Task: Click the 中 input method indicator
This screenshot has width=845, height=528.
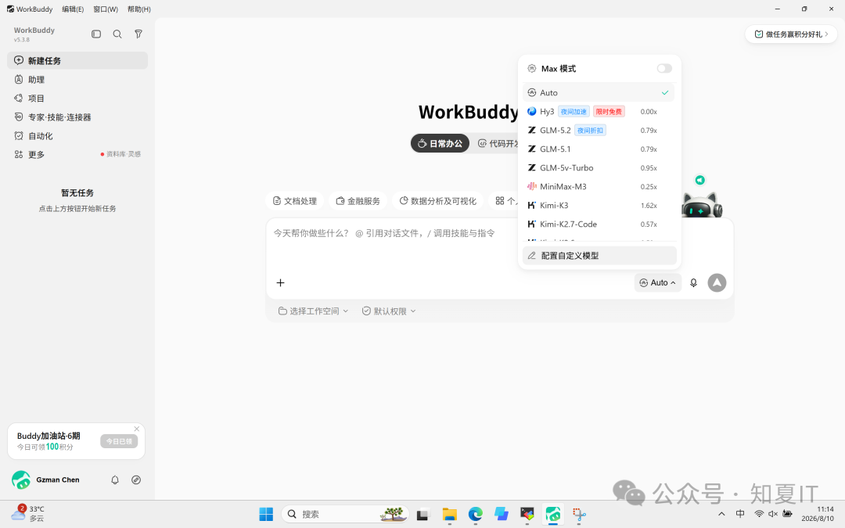Action: (740, 514)
